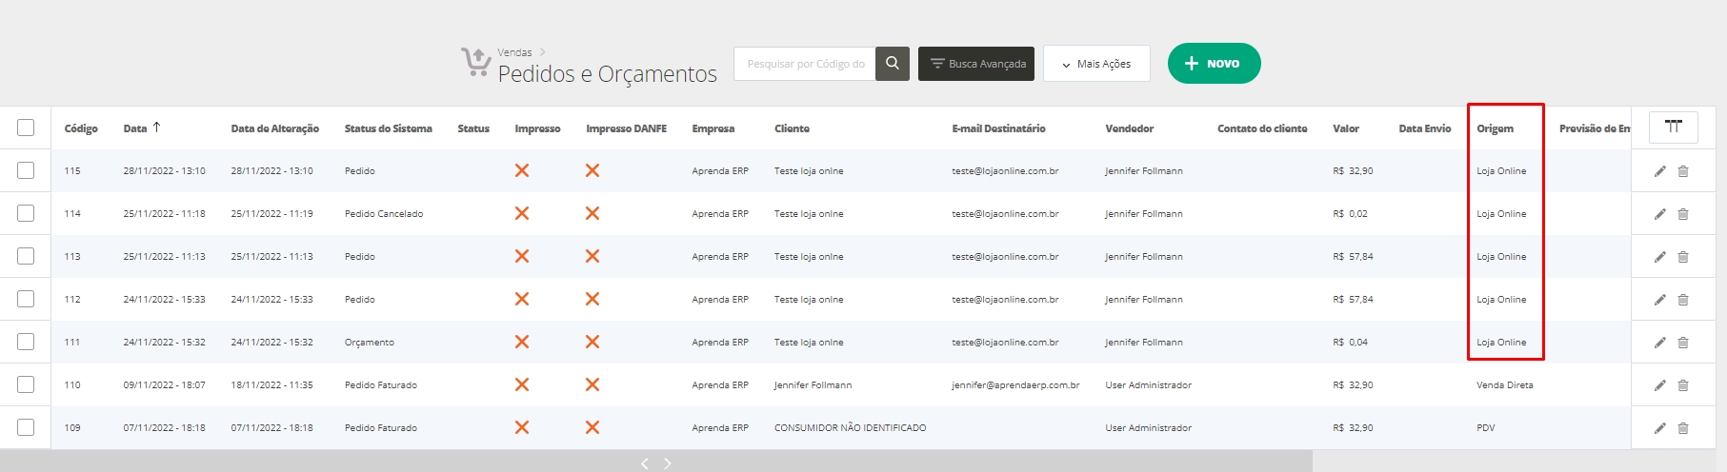Screen dimensions: 1727x472
Task: Open the Mais Ações dropdown
Action: (x=1095, y=64)
